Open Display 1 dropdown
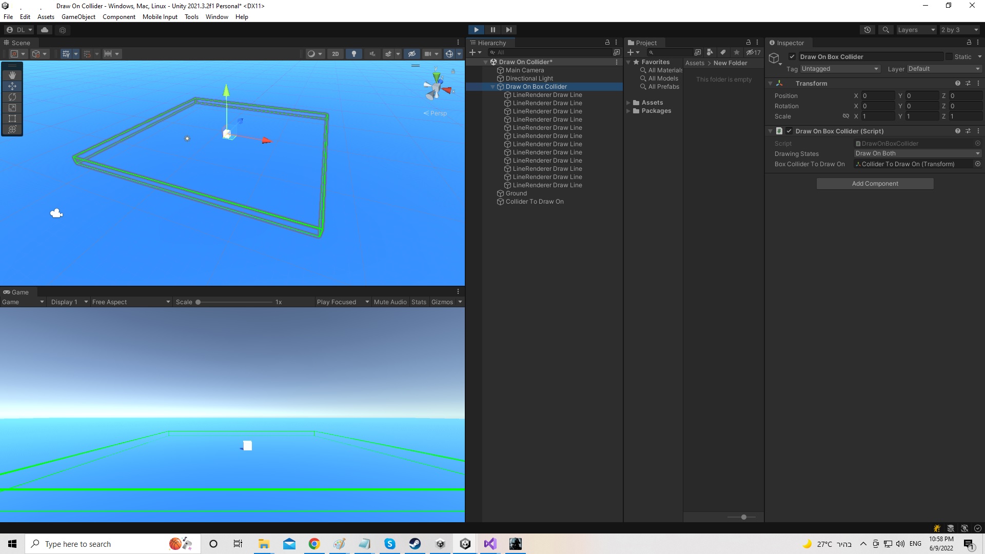Viewport: 985px width, 554px height. (69, 302)
